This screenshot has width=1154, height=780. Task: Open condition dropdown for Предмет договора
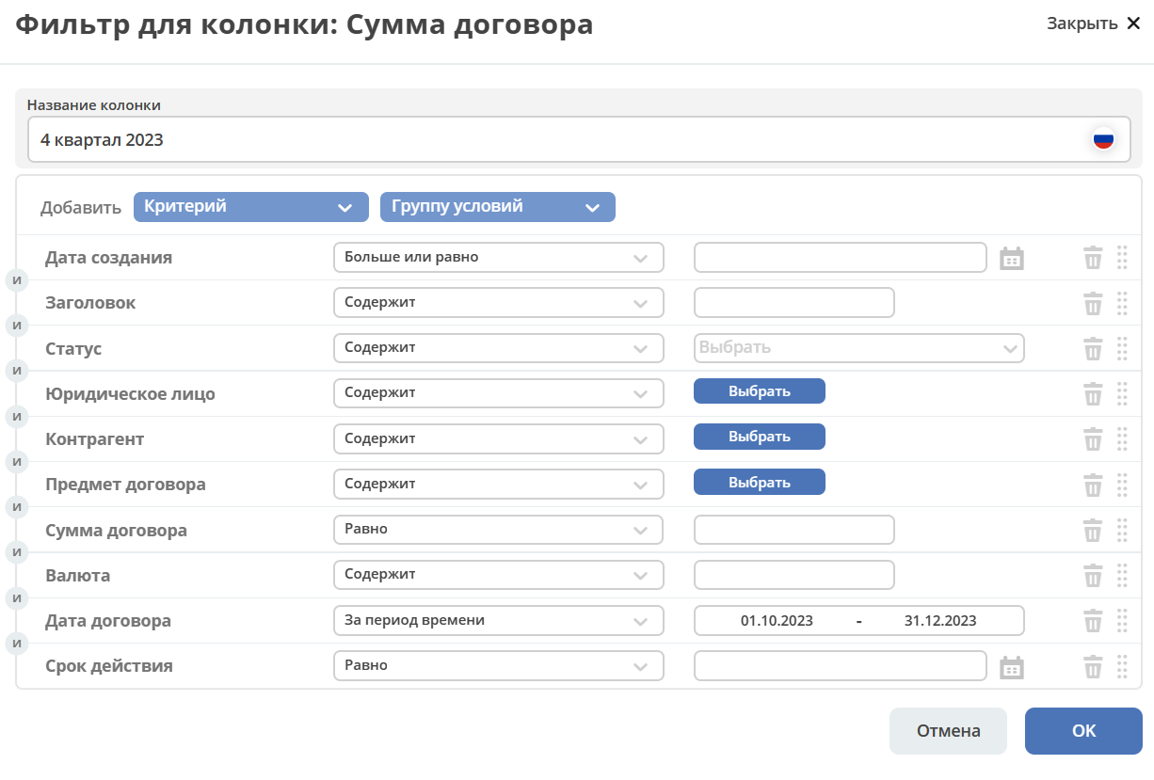pyautogui.click(x=499, y=484)
